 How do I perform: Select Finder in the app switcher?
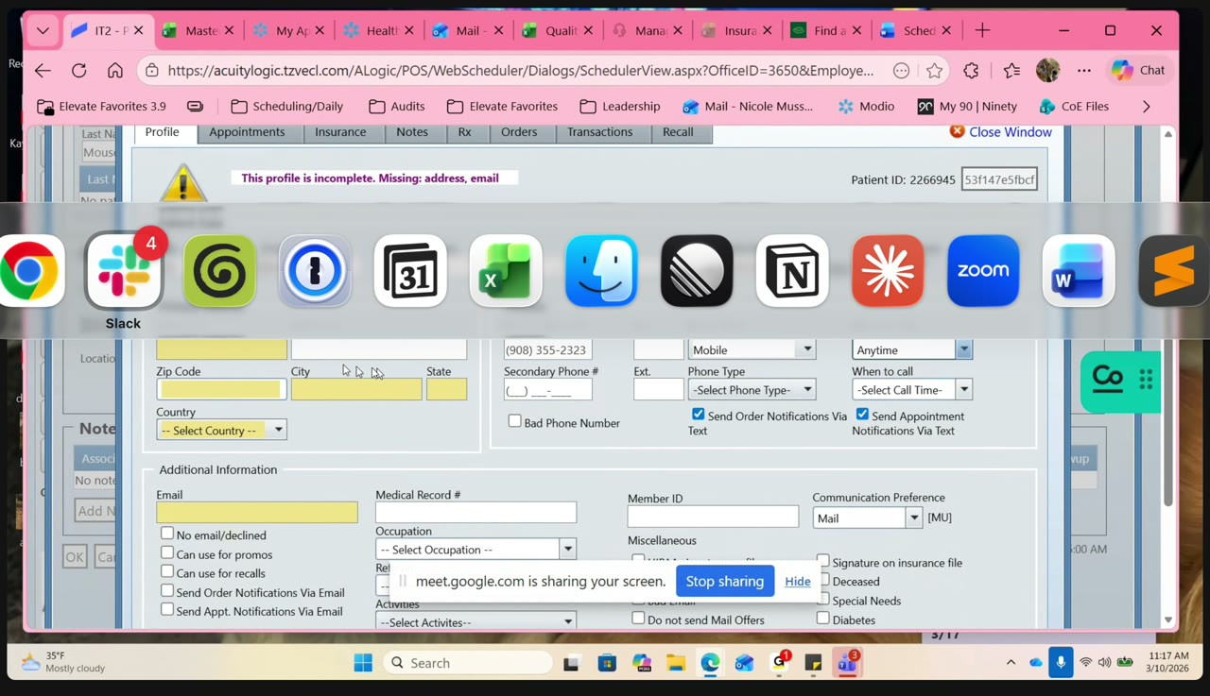(601, 271)
